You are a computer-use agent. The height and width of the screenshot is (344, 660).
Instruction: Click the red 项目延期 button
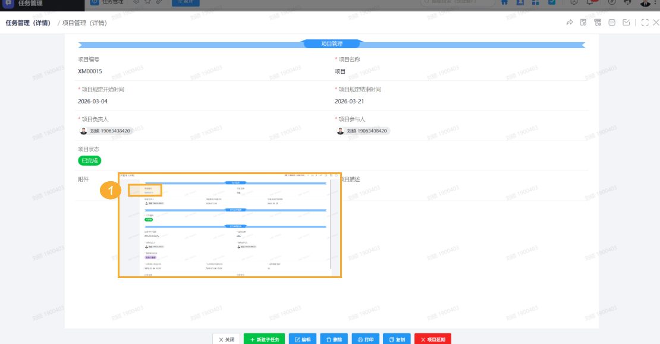tap(432, 339)
